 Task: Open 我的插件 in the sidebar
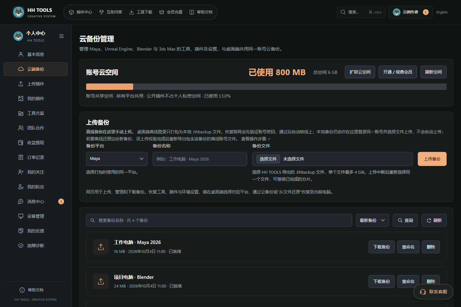[x=36, y=98]
